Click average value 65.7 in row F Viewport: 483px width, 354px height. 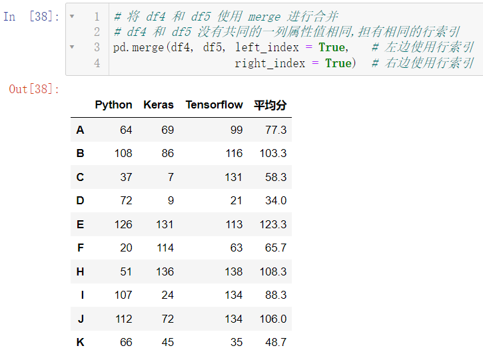[276, 248]
